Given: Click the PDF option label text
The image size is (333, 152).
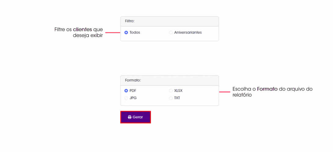Looking at the screenshot, I should [133, 91].
